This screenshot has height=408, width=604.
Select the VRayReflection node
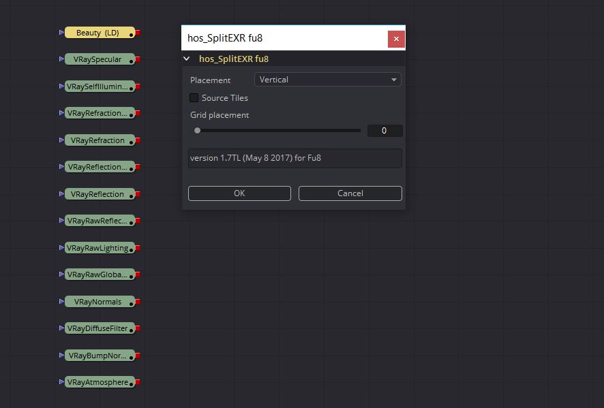(x=100, y=194)
